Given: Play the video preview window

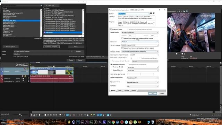Looking at the screenshot, I should pos(177,54).
